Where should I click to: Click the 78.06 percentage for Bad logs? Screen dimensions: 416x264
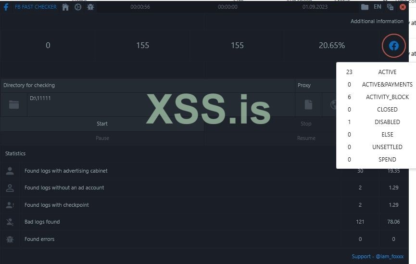[393, 222]
